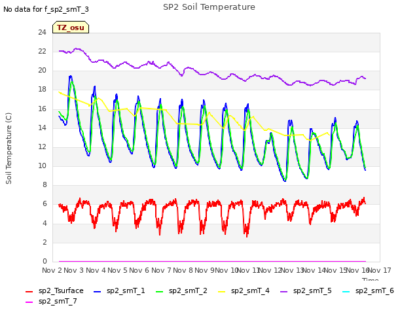Click the Nov 9 x-axis tick label

[x=205, y=270]
